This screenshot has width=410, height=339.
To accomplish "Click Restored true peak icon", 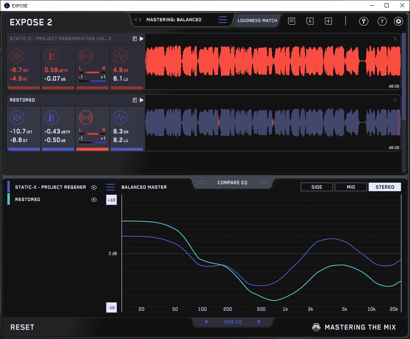I will click(x=52, y=118).
